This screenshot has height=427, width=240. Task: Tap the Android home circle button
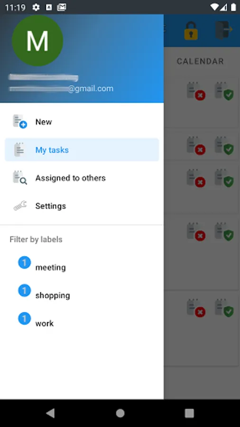click(x=120, y=413)
